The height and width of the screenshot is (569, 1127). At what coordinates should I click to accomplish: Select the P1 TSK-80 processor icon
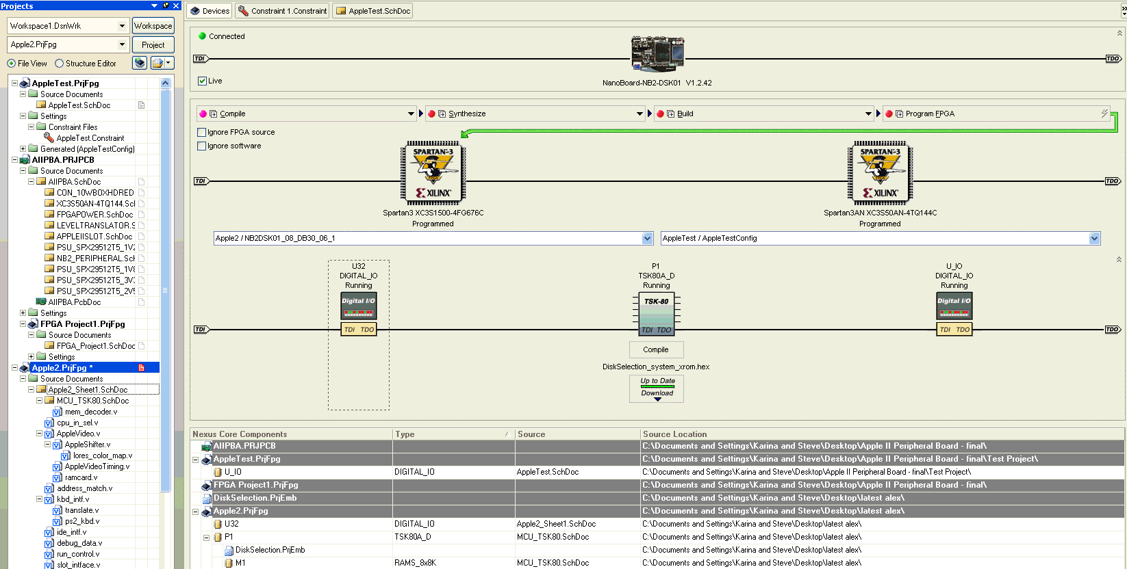[x=656, y=314]
